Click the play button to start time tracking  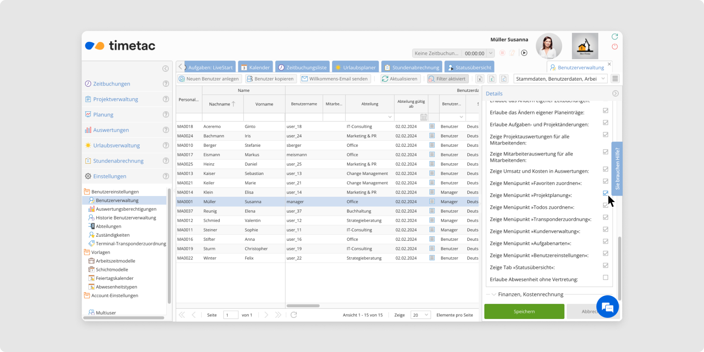pyautogui.click(x=524, y=53)
